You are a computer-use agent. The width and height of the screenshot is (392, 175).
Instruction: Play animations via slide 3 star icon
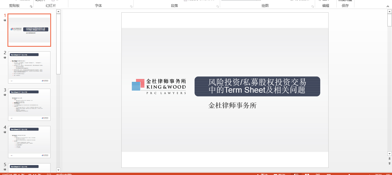[x=5, y=95]
